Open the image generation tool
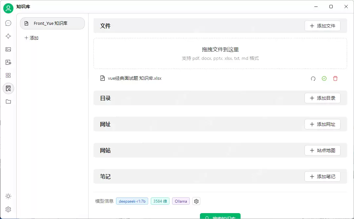Screen dimensions: 354x219 tap(8, 49)
